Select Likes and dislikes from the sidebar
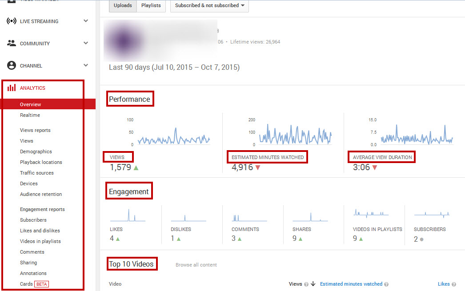 [40, 231]
